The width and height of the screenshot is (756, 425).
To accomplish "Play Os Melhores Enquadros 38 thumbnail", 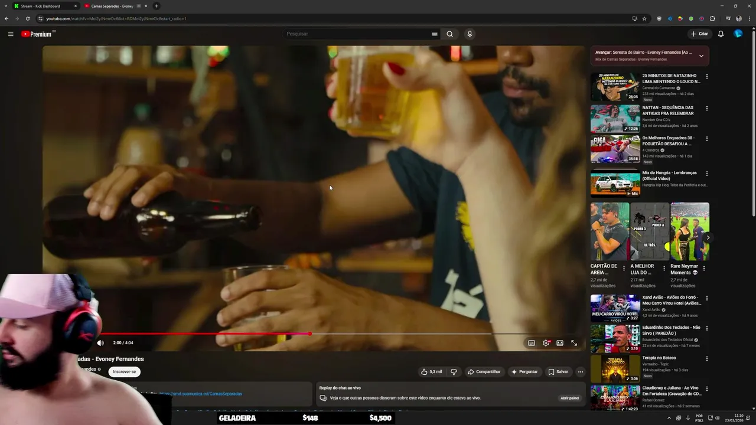I will 615,149.
